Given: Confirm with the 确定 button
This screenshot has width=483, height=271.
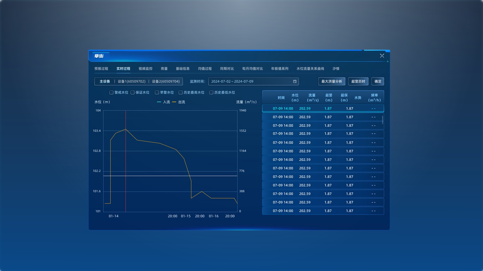Looking at the screenshot, I should (x=378, y=81).
